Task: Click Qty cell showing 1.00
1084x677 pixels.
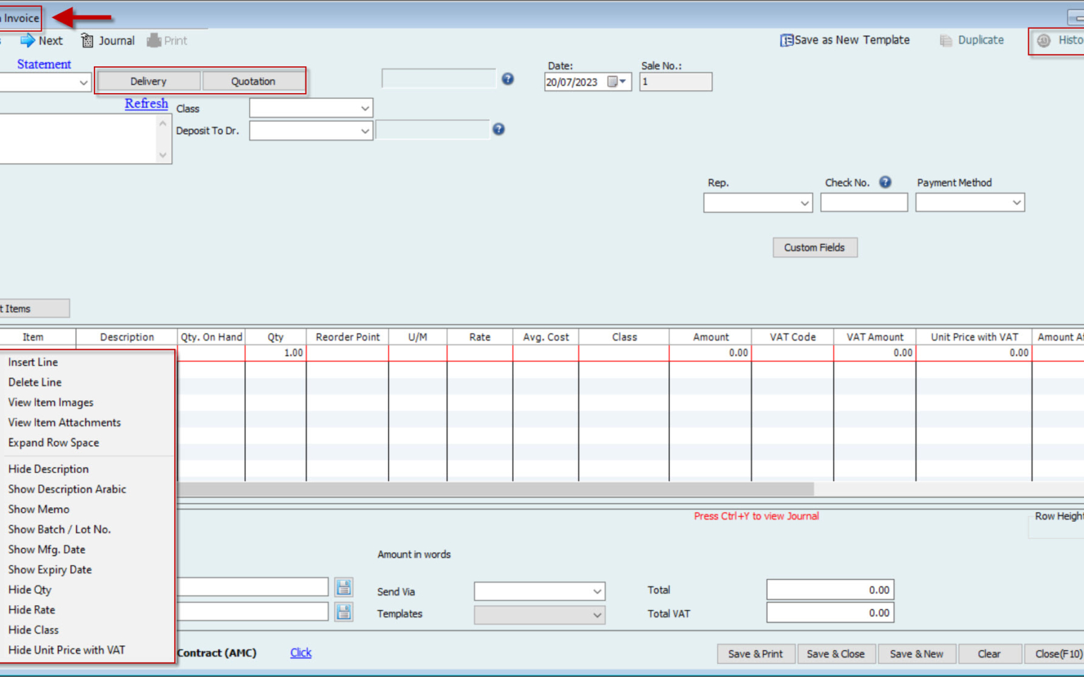Action: (x=275, y=353)
